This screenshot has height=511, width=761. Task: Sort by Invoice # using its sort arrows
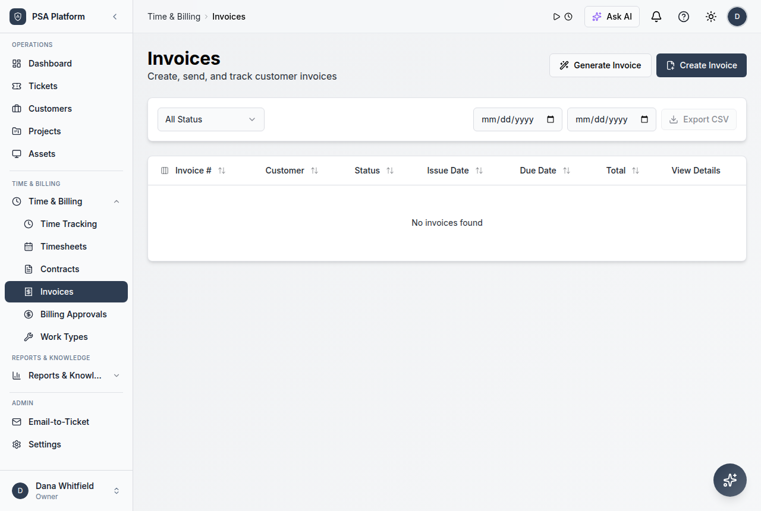point(222,171)
